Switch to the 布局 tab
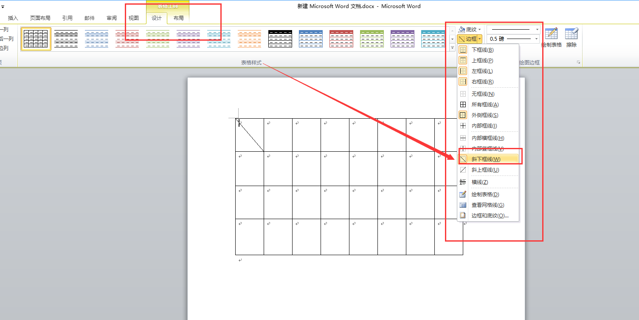This screenshot has width=639, height=320. click(x=179, y=18)
